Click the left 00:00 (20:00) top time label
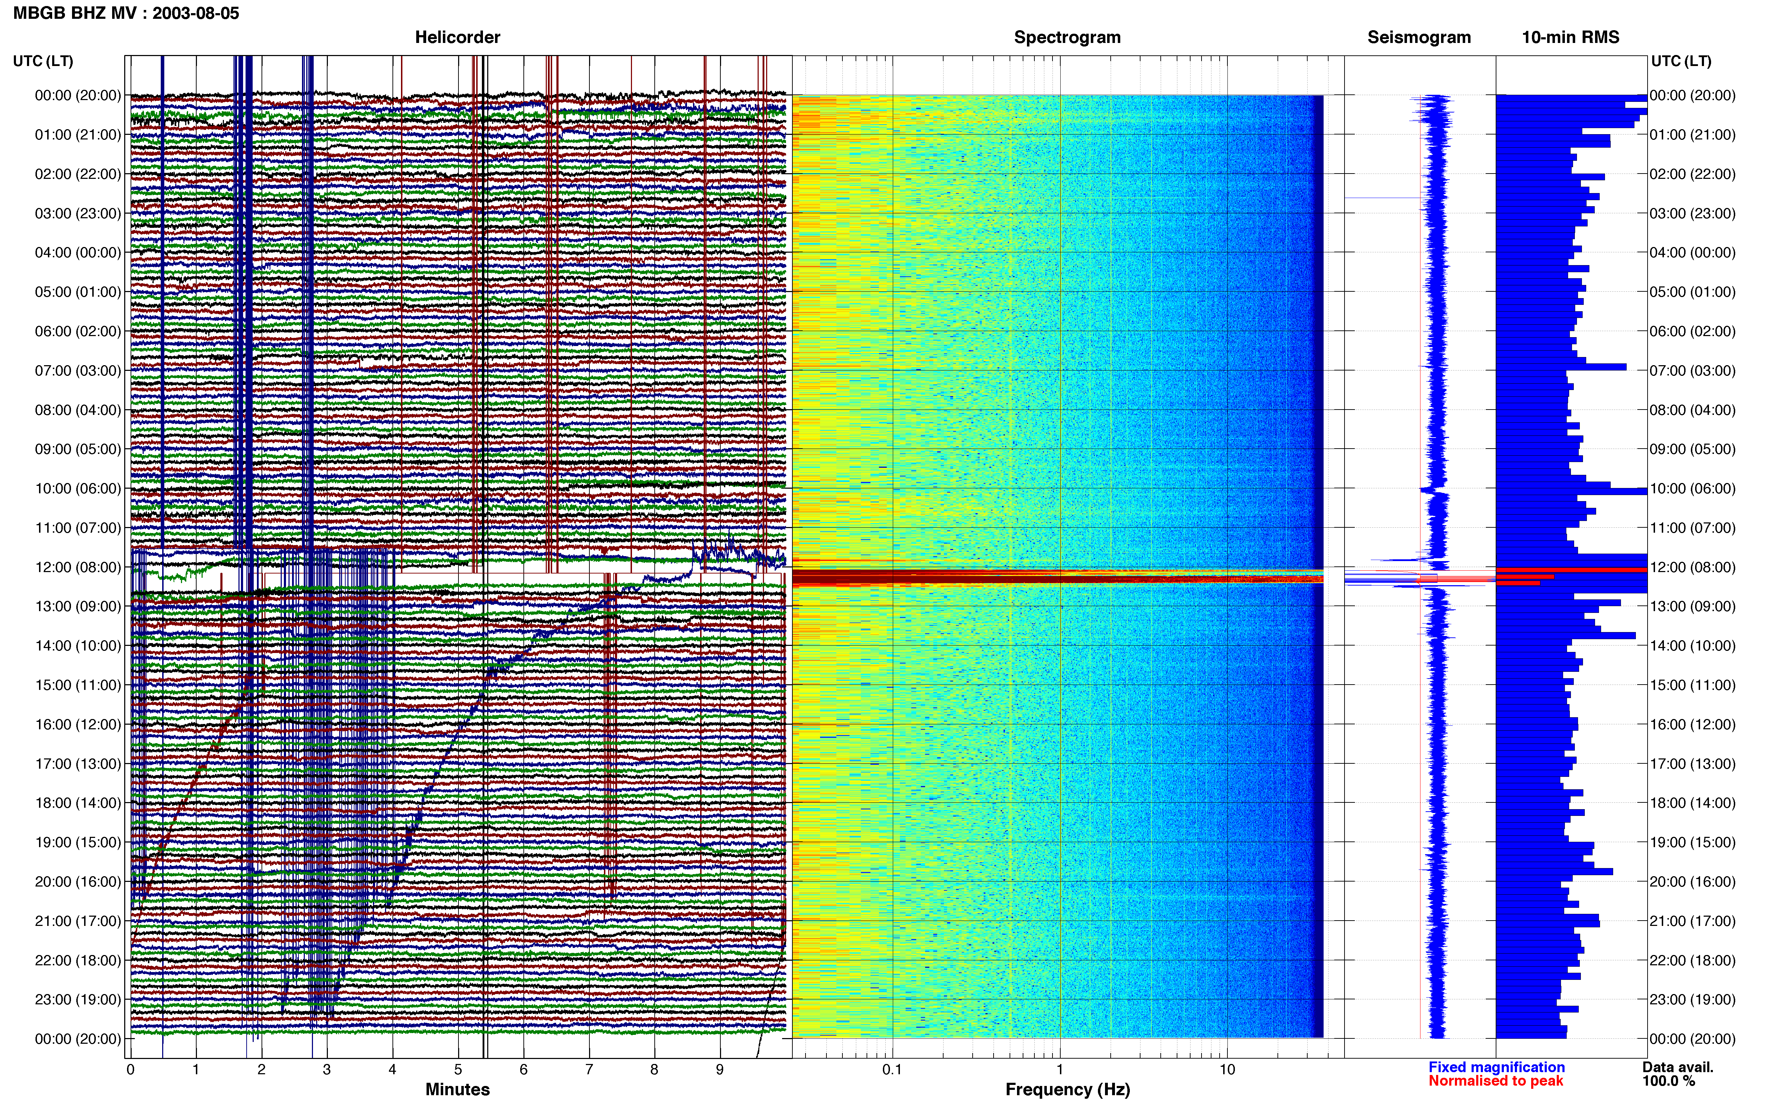 (x=78, y=95)
